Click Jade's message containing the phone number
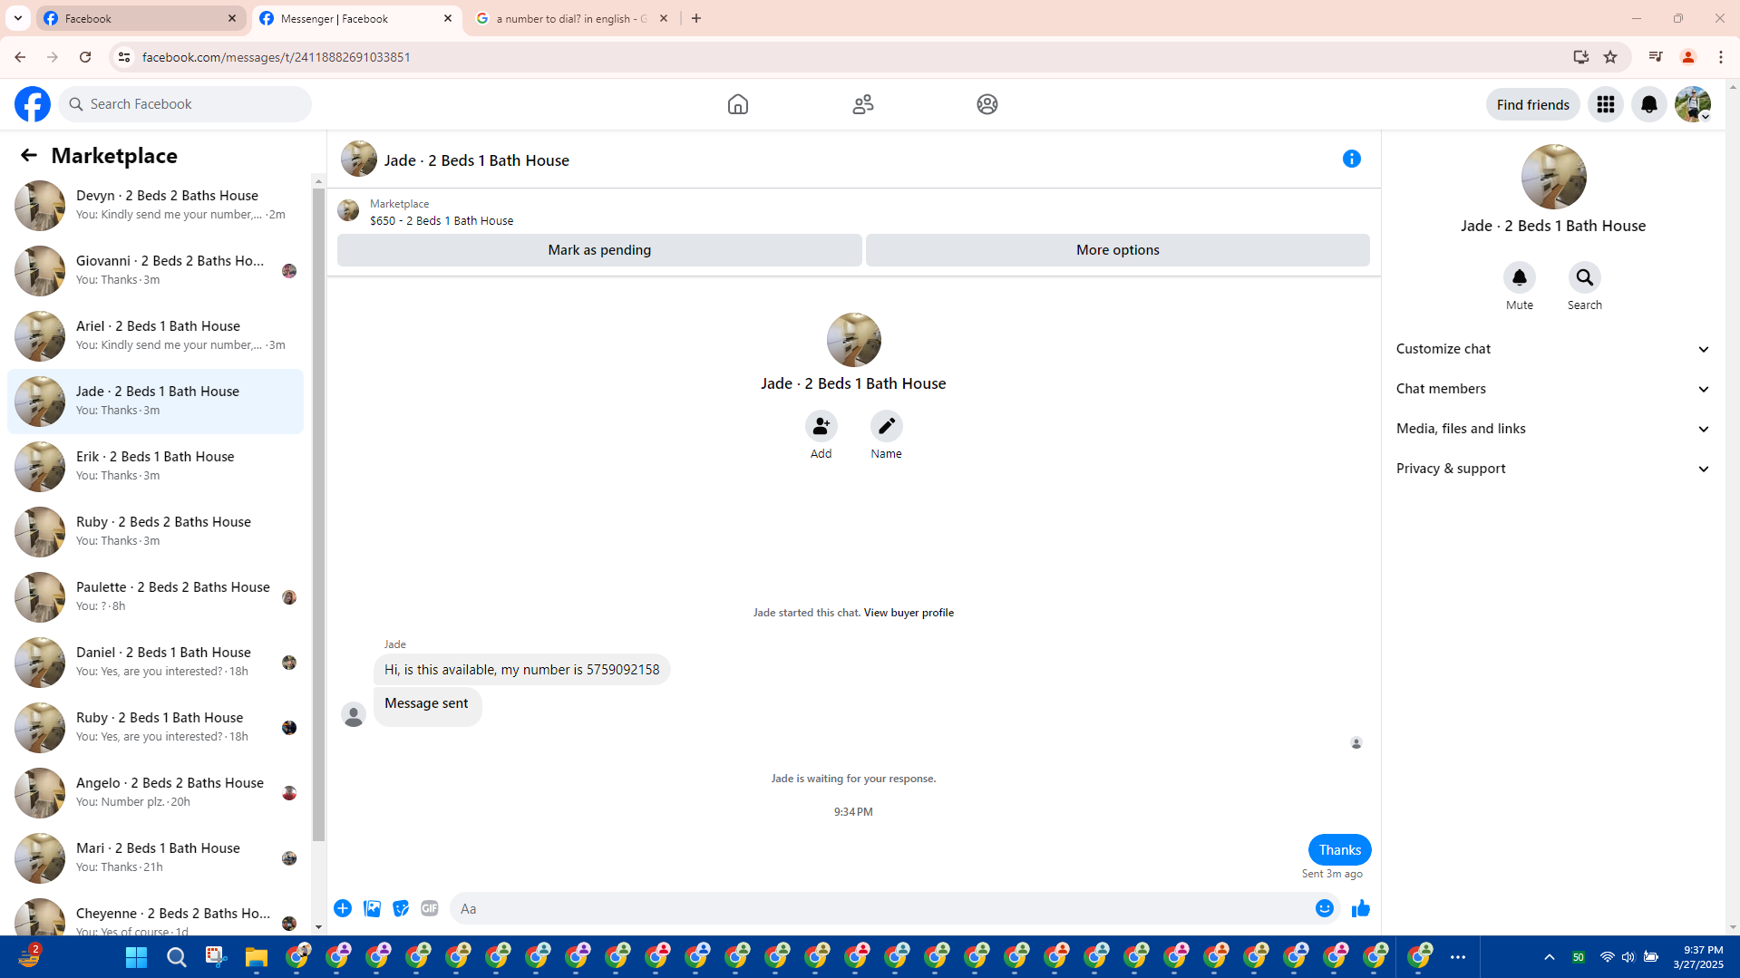The image size is (1740, 978). [522, 670]
